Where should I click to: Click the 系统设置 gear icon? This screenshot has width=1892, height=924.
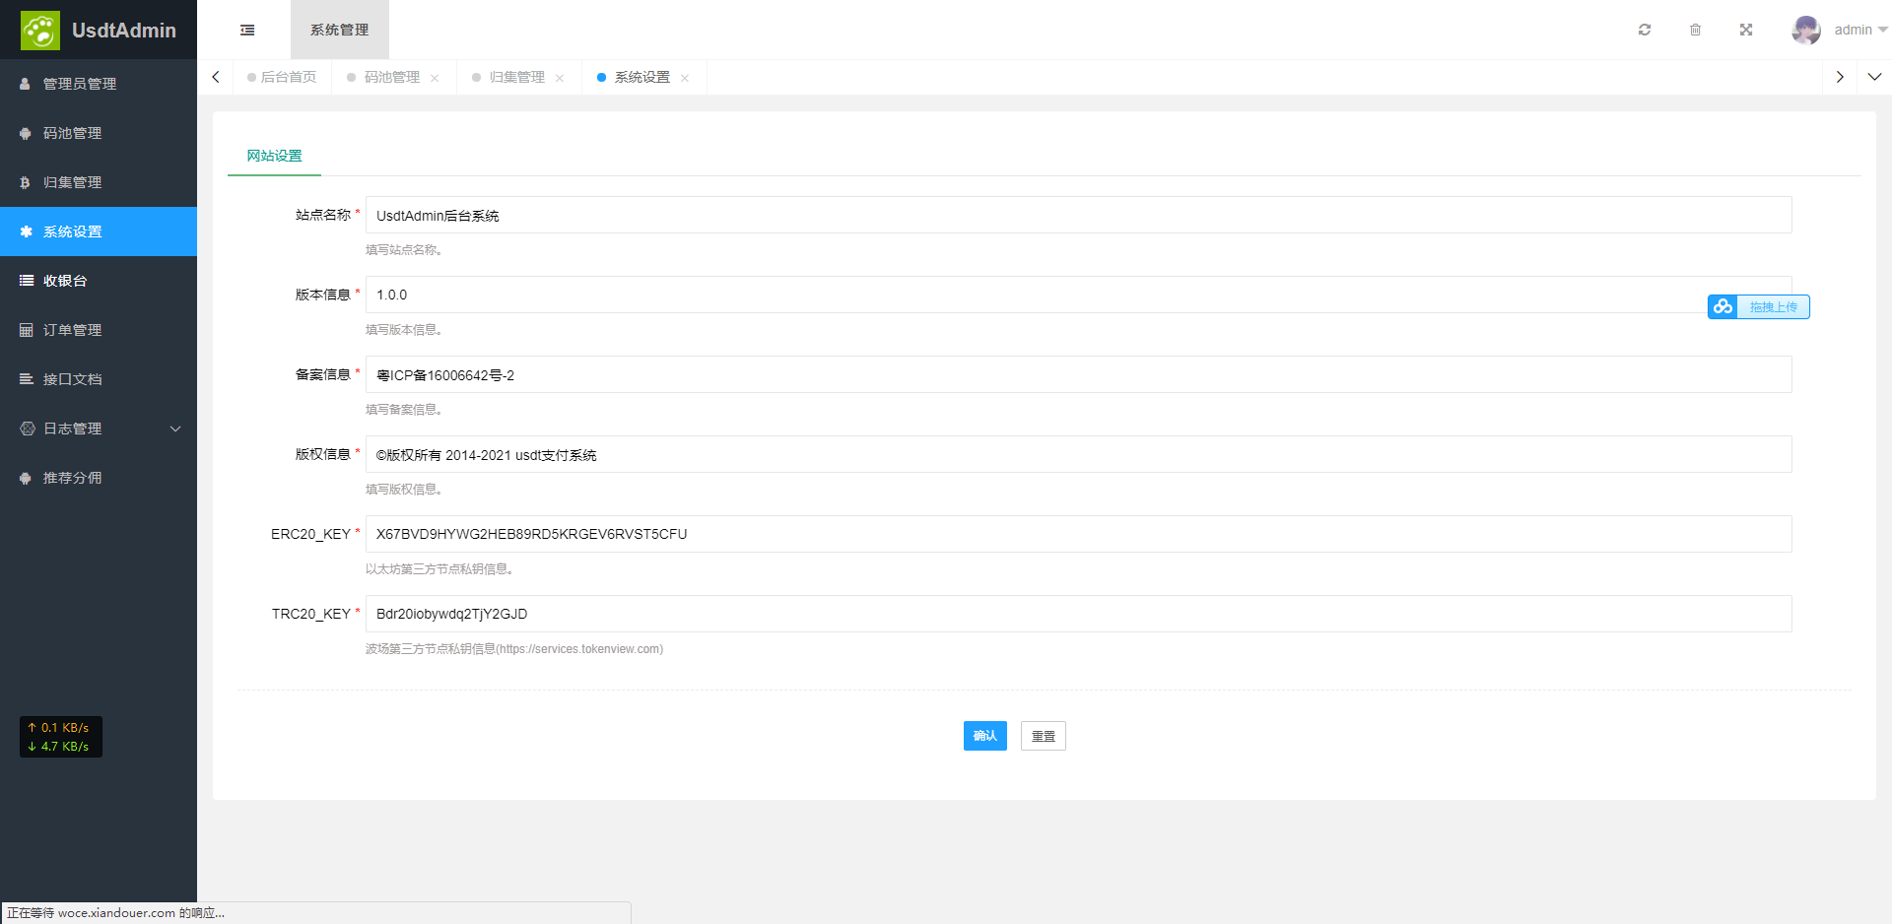26,231
